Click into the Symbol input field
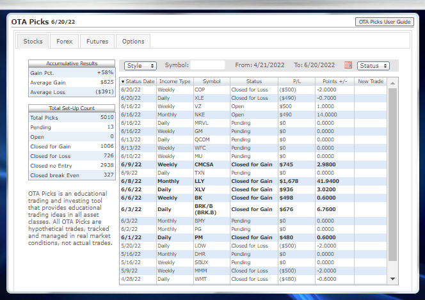This screenshot has height=300, width=425. tap(208, 65)
